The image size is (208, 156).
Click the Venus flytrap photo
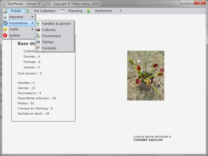click(x=146, y=75)
